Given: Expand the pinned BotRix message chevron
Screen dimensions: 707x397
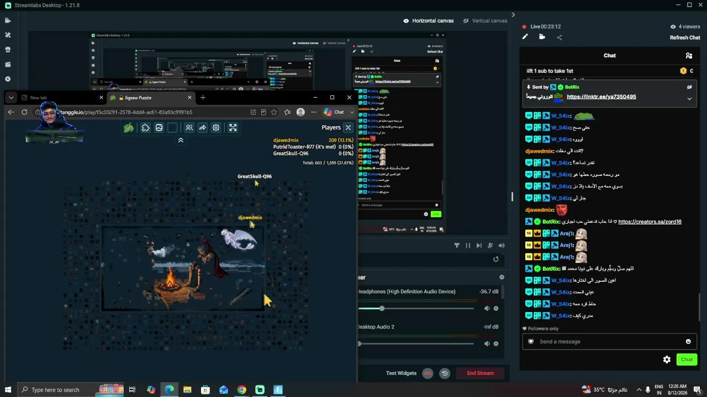Looking at the screenshot, I should click(689, 99).
